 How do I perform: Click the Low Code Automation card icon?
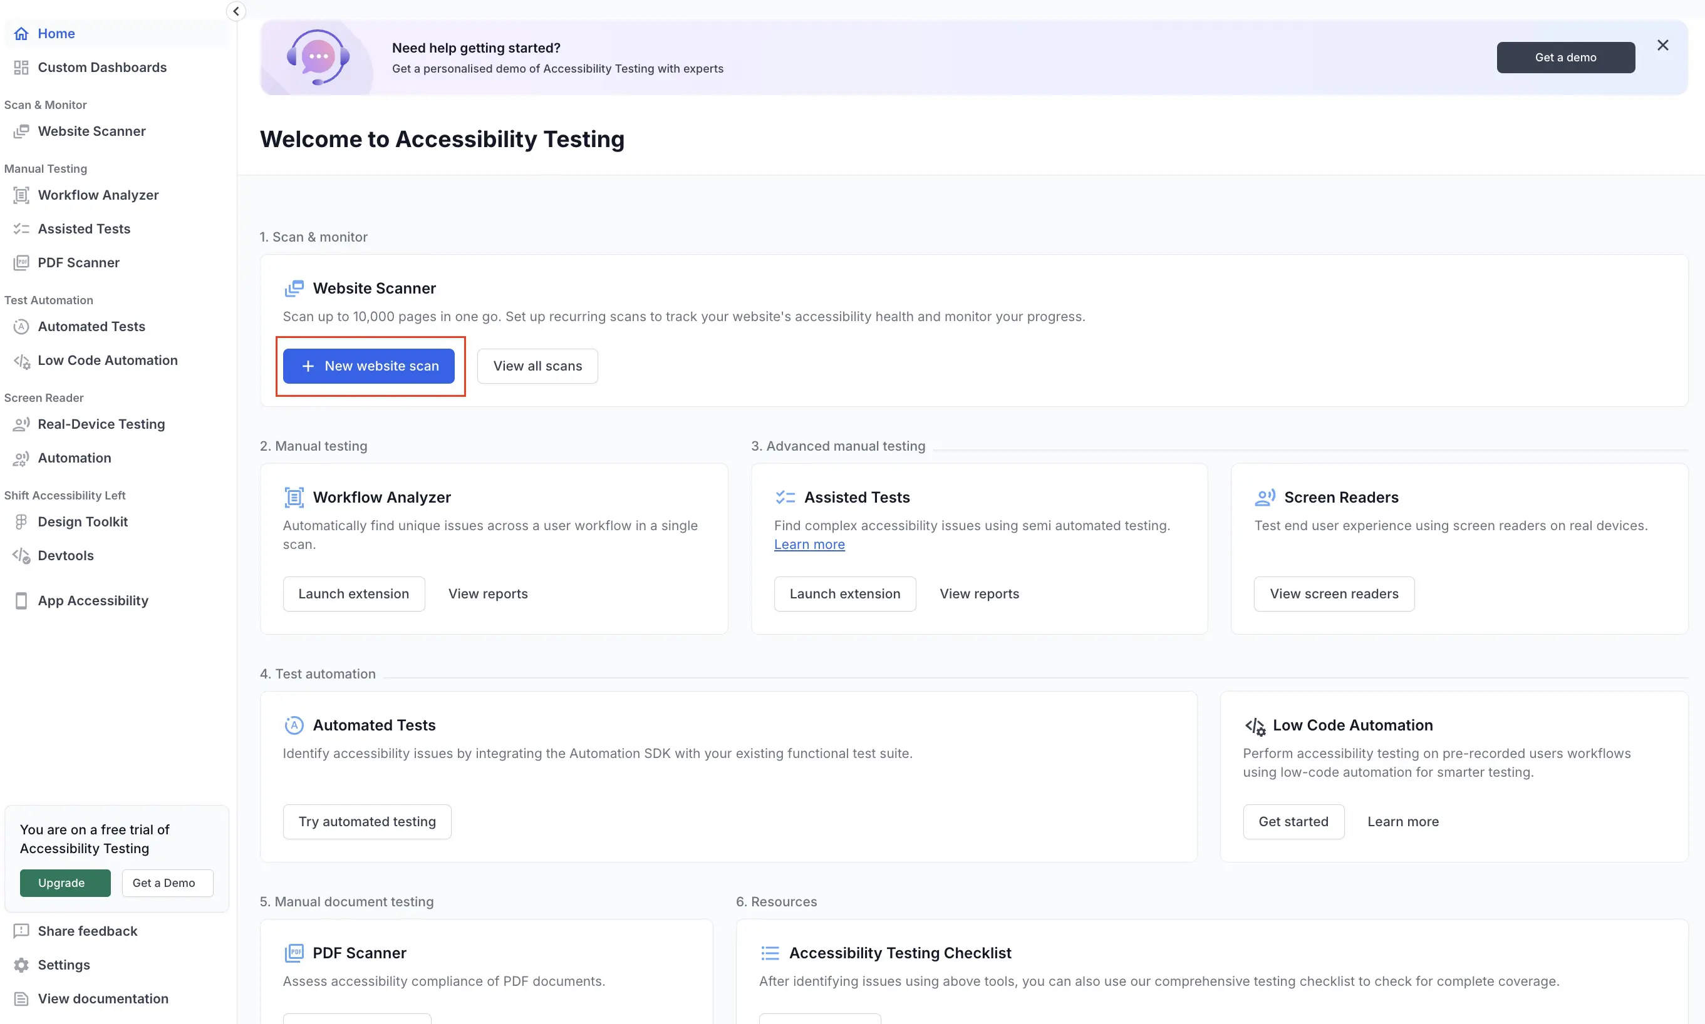click(1254, 726)
